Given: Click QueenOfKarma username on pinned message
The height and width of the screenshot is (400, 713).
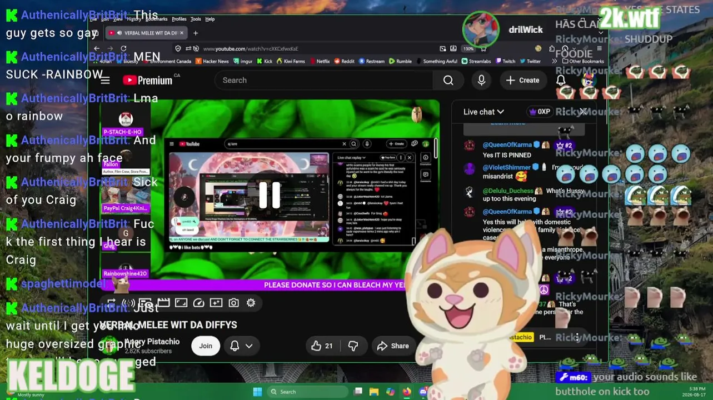Looking at the screenshot, I should click(507, 145).
